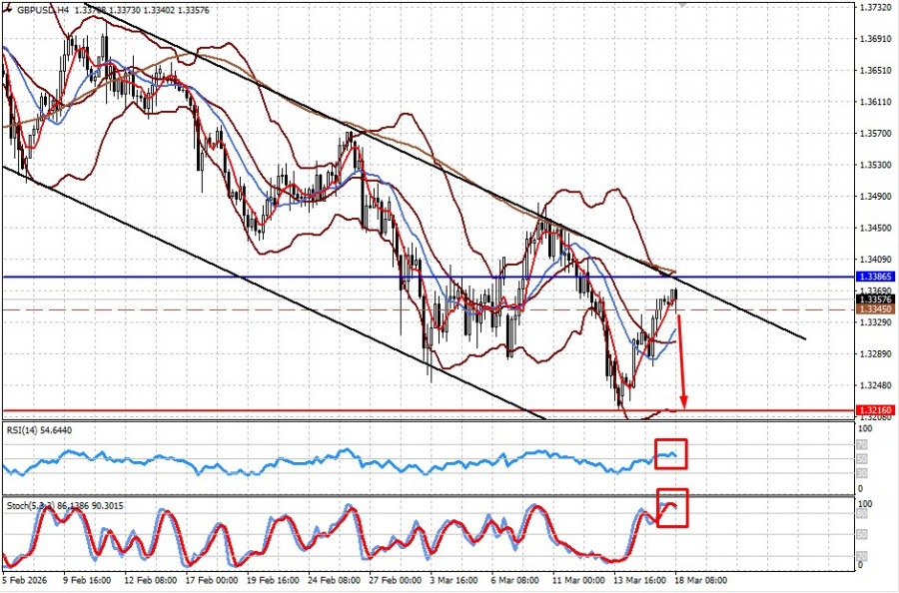This screenshot has width=899, height=593.
Task: Click the red horizontal target line
Action: pos(429,410)
